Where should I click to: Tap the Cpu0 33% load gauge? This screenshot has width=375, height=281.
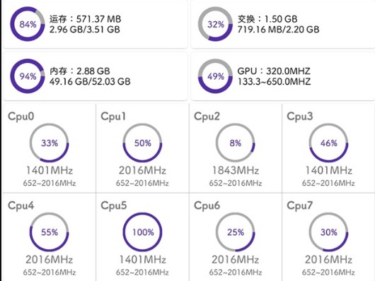[x=50, y=143]
